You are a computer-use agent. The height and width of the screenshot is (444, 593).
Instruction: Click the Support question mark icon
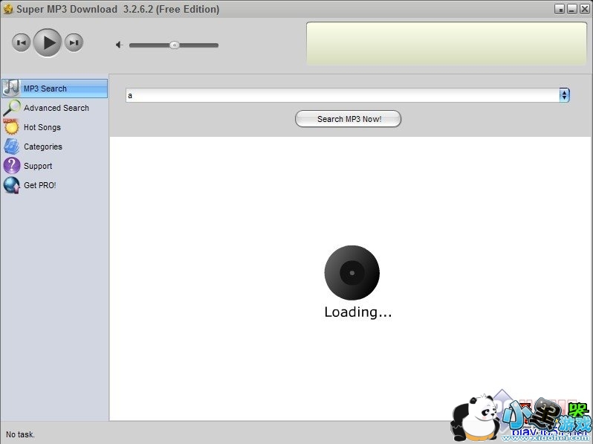click(11, 166)
